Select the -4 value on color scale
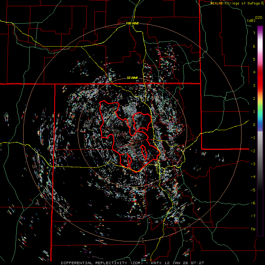Image resolution: width=265 pixels, height=265 pixels. (253, 177)
